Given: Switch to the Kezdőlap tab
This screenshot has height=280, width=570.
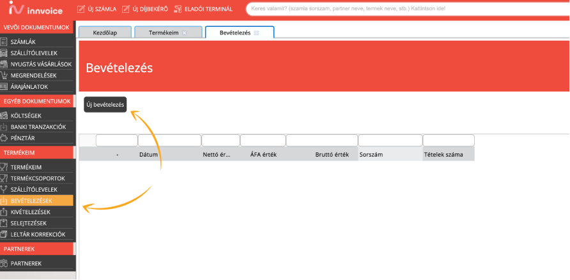Looking at the screenshot, I should (x=104, y=33).
